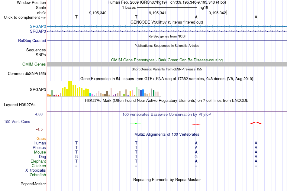Click the Layered H3K27Ac track label
The image size is (287, 191).
(x=20, y=105)
